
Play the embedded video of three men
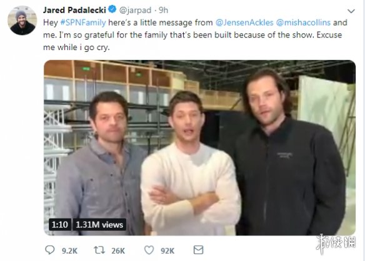(199, 148)
